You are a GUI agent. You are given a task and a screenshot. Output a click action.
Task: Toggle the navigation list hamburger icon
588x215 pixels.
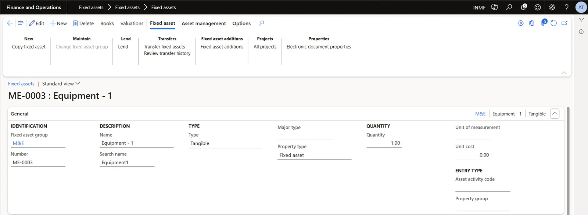21,23
